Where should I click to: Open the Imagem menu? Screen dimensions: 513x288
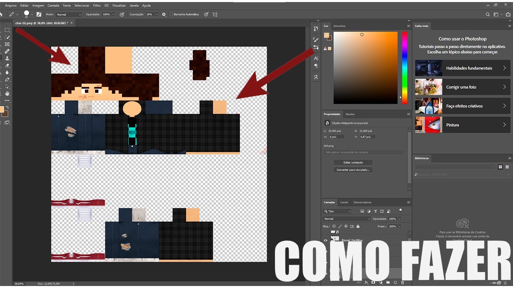38,6
